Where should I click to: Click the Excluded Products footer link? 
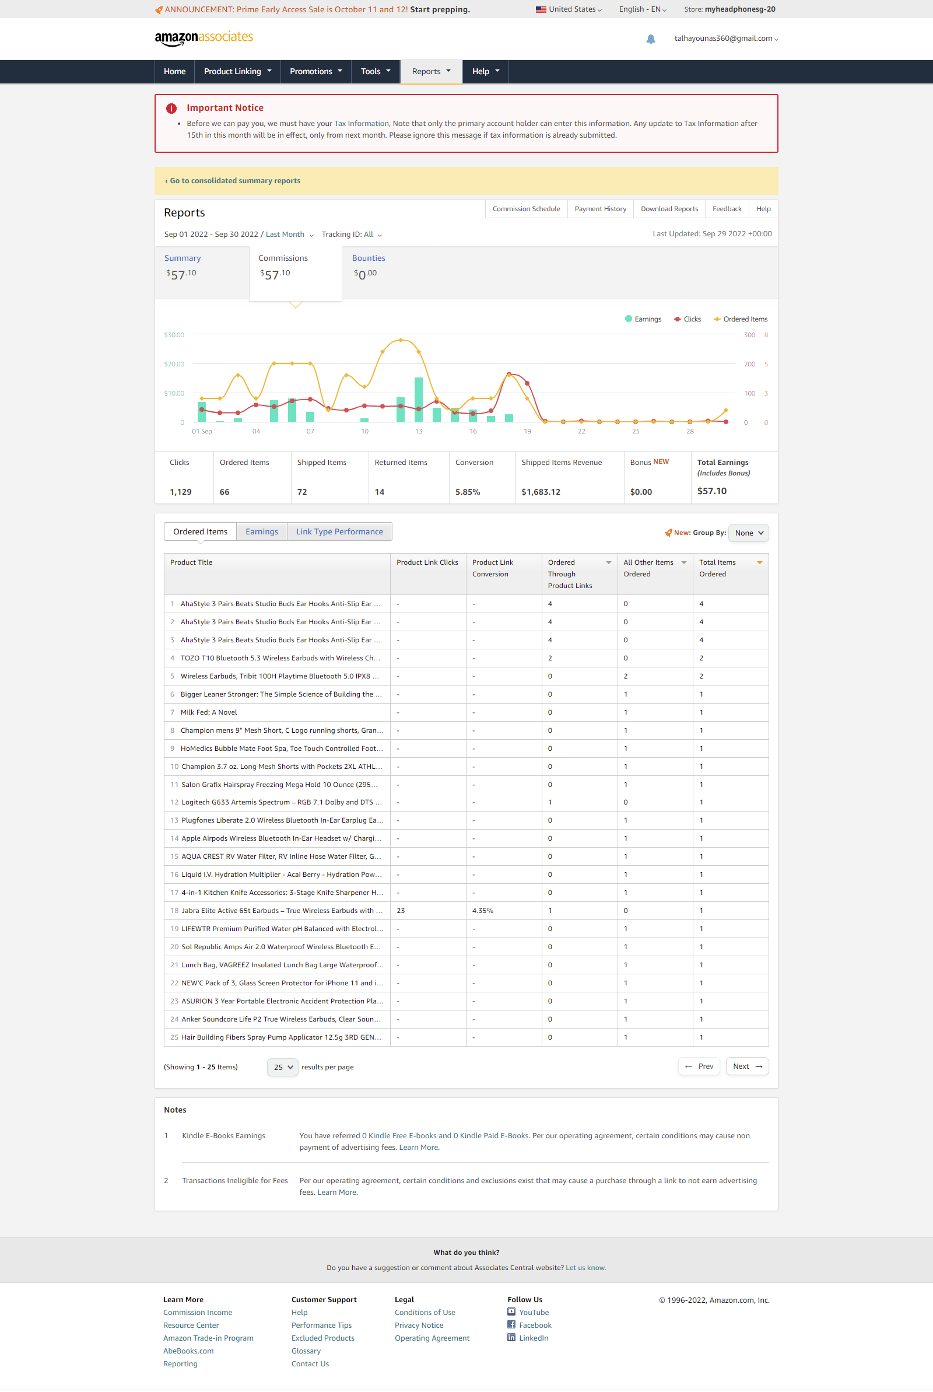(323, 1338)
